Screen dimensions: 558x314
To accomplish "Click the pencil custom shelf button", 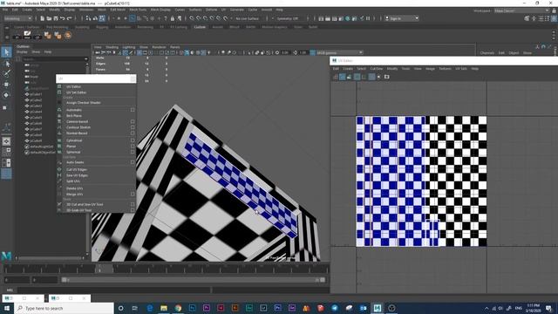I will (27, 35).
